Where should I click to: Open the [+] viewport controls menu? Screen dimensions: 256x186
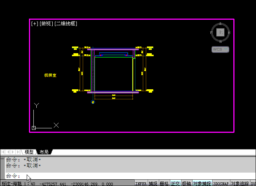[35, 23]
